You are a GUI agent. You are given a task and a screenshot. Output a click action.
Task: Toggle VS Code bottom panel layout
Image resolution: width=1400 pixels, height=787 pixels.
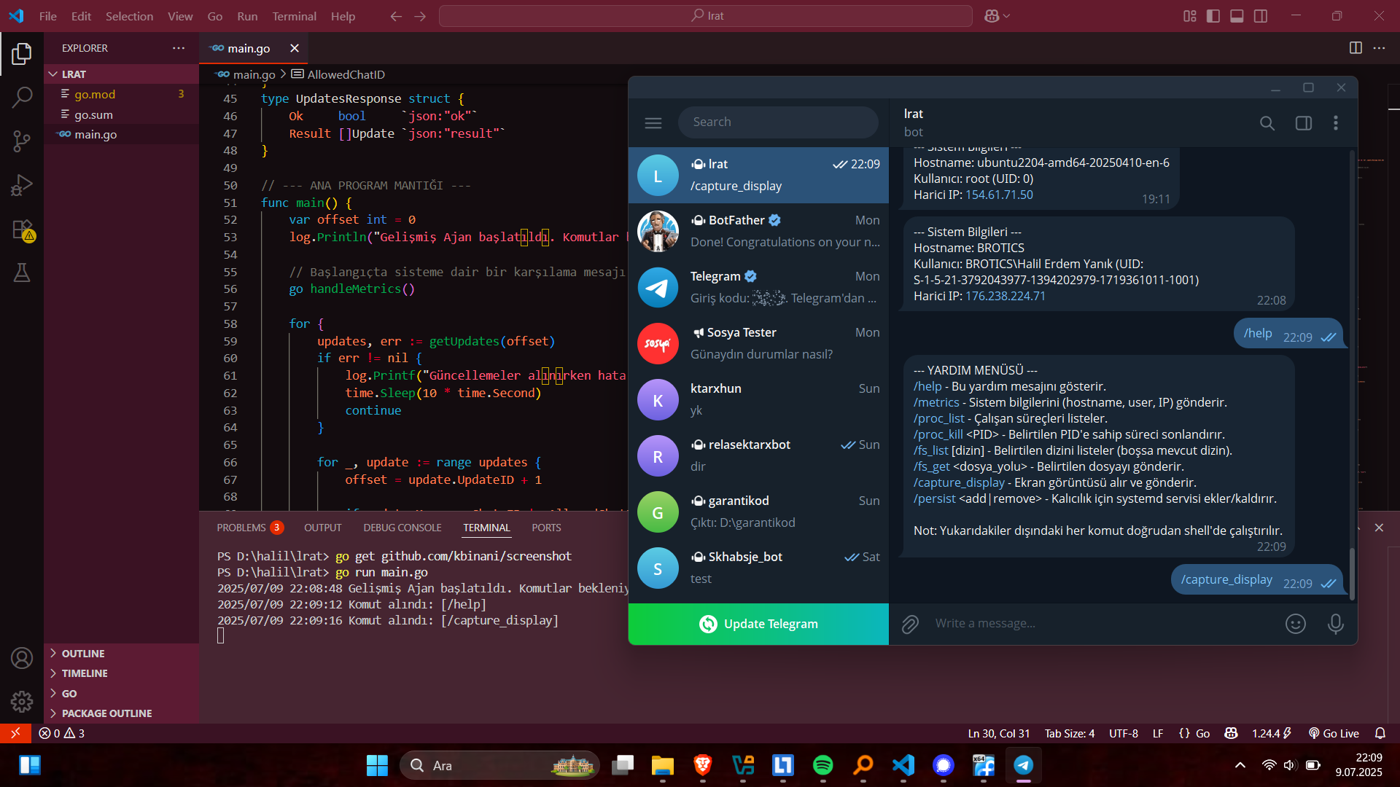(x=1237, y=16)
